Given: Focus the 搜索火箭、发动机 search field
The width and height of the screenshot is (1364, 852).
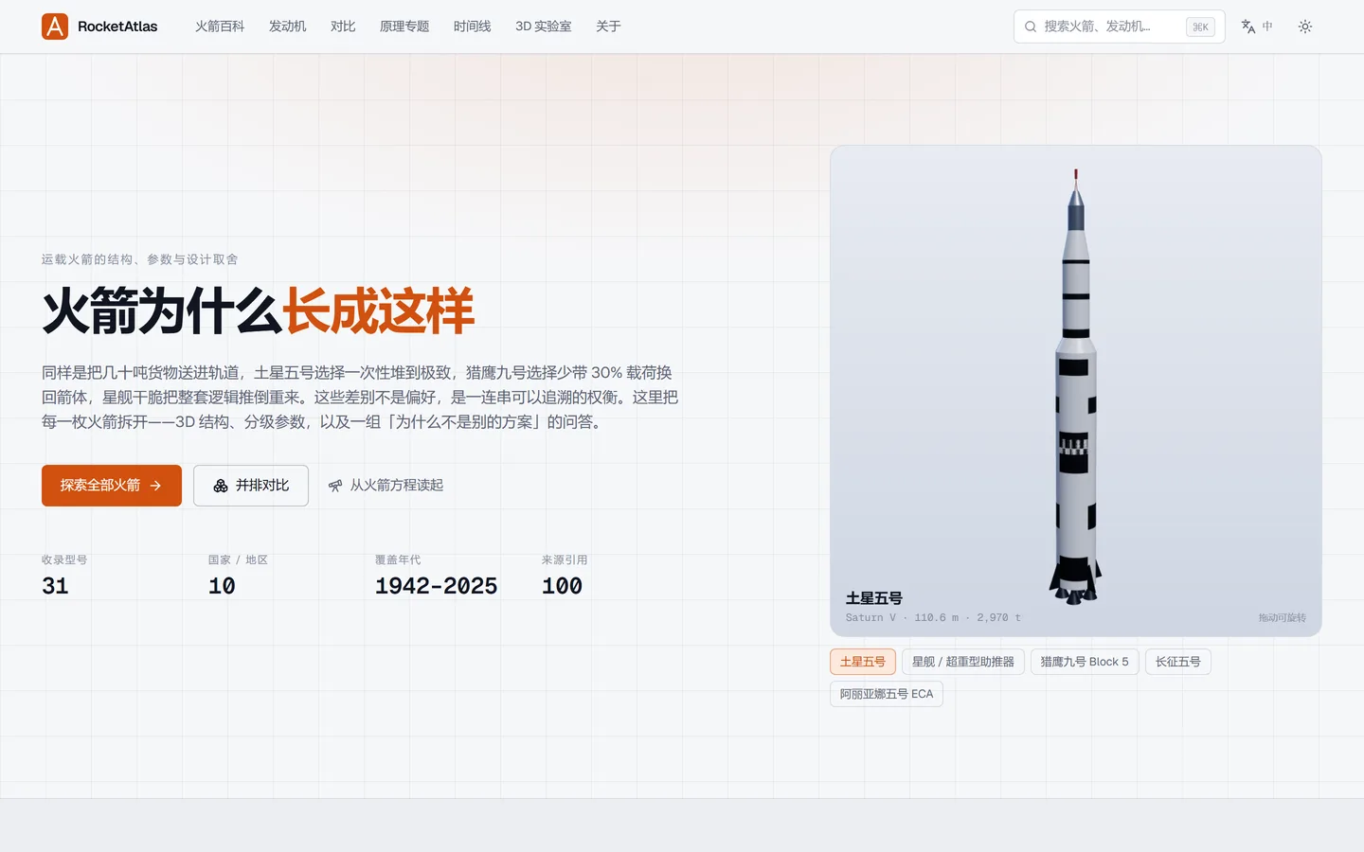Looking at the screenshot, I should (1119, 27).
